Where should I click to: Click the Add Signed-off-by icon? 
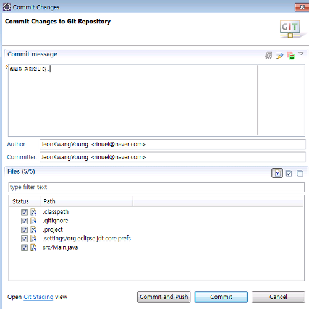point(279,56)
